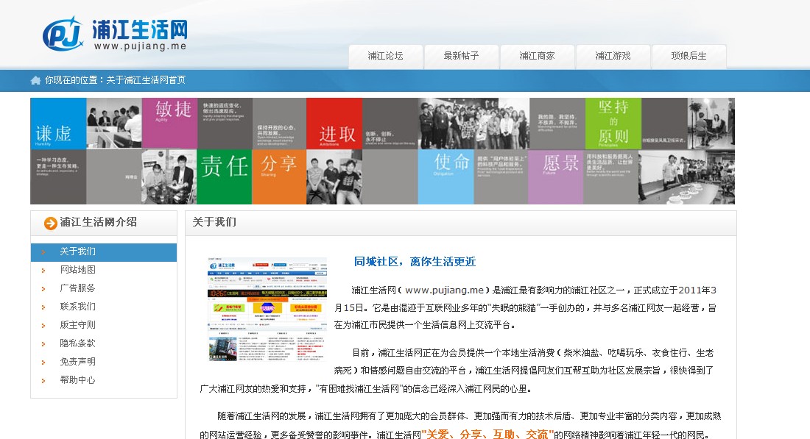Click arrow bullet beside 帮助中心
The width and height of the screenshot is (810, 439).
[x=43, y=381]
